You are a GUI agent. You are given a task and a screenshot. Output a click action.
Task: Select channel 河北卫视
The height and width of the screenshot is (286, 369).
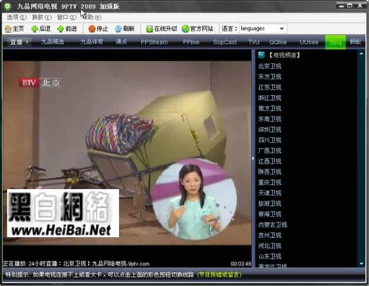(x=269, y=246)
